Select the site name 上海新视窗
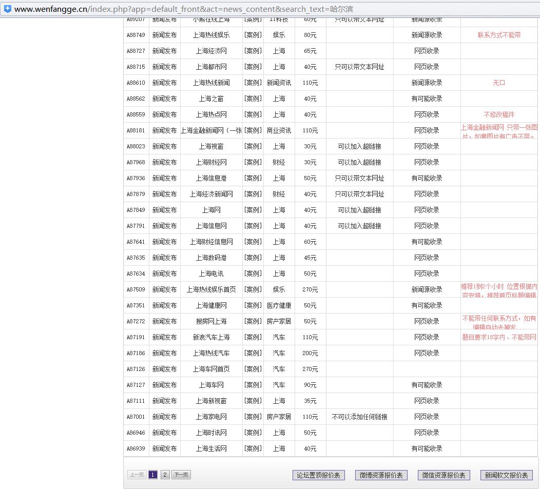The width and height of the screenshot is (540, 489). [x=211, y=401]
